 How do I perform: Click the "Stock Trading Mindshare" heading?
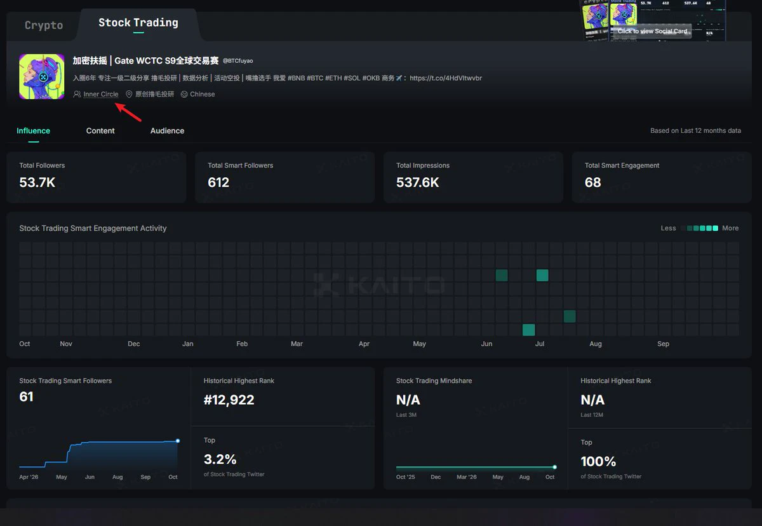coord(434,381)
